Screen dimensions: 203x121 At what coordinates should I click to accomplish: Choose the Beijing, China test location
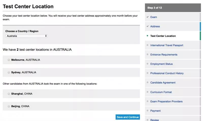tap(9, 106)
